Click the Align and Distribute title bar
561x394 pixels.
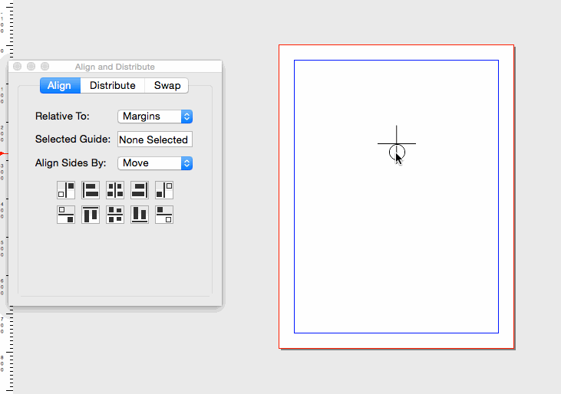(x=115, y=67)
